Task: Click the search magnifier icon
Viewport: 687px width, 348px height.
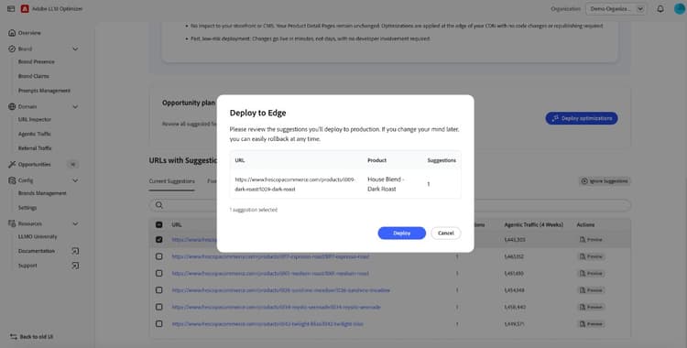Action: click(159, 205)
